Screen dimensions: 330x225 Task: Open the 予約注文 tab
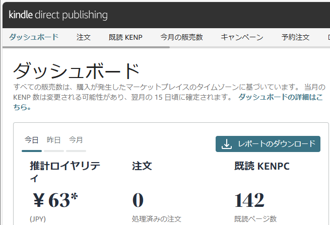coord(295,37)
